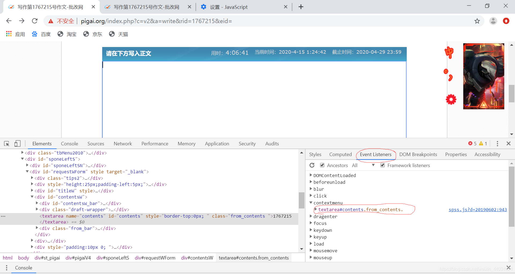This screenshot has width=515, height=274.
Task: Open the Accessibility pane
Action: 487,154
